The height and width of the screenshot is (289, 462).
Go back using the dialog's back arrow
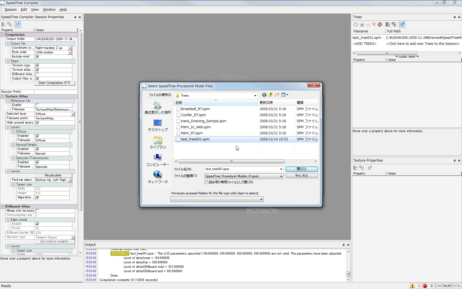pos(264,95)
